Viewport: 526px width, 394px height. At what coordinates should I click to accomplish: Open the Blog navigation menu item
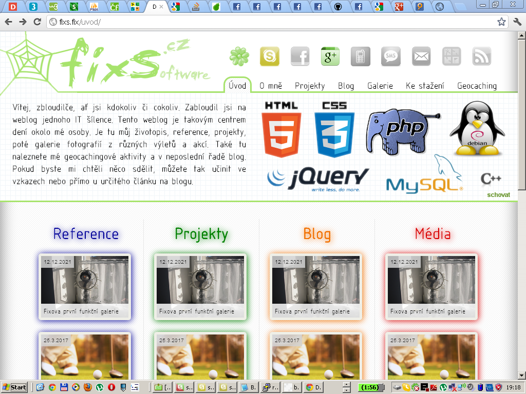[346, 86]
